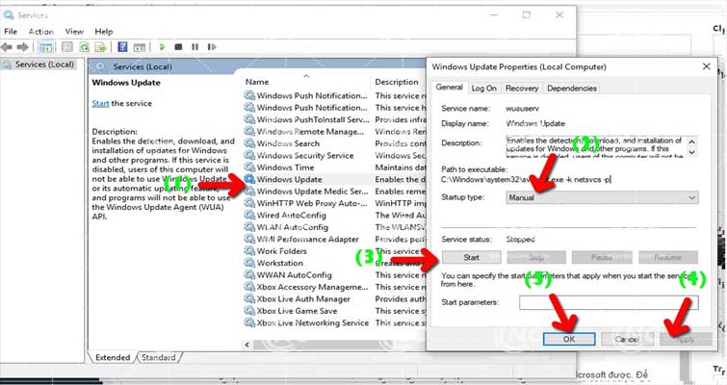The width and height of the screenshot is (727, 385).
Task: Click the gear icon beside Windows Update Medic Ser...
Action: 250,192
